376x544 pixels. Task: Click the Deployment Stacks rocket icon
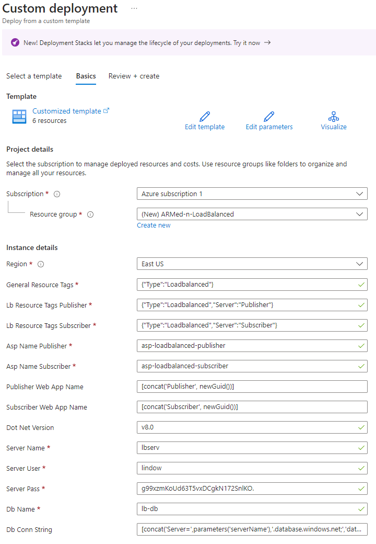[x=15, y=43]
